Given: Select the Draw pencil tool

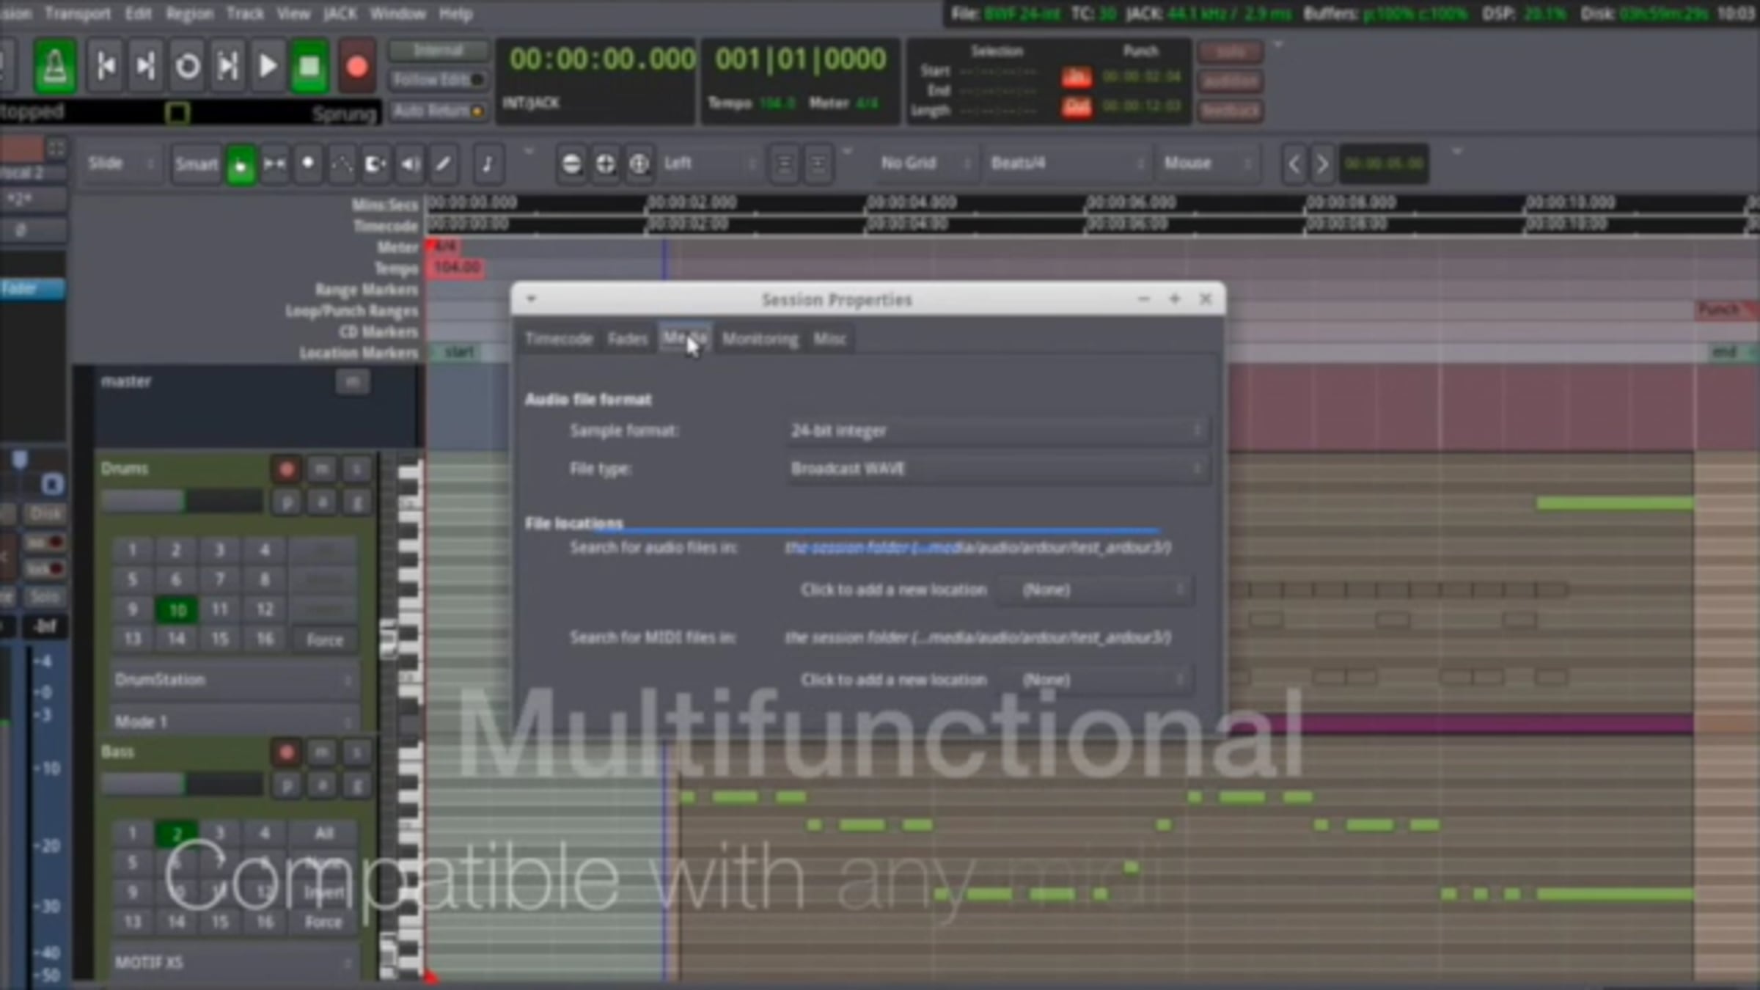Looking at the screenshot, I should 444,164.
